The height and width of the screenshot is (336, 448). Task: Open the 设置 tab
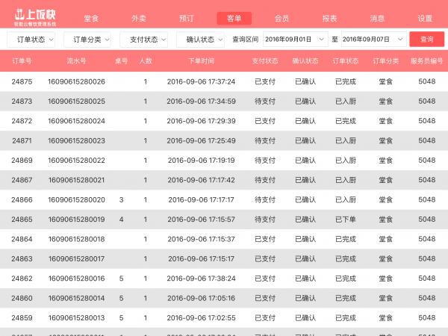[x=425, y=19]
